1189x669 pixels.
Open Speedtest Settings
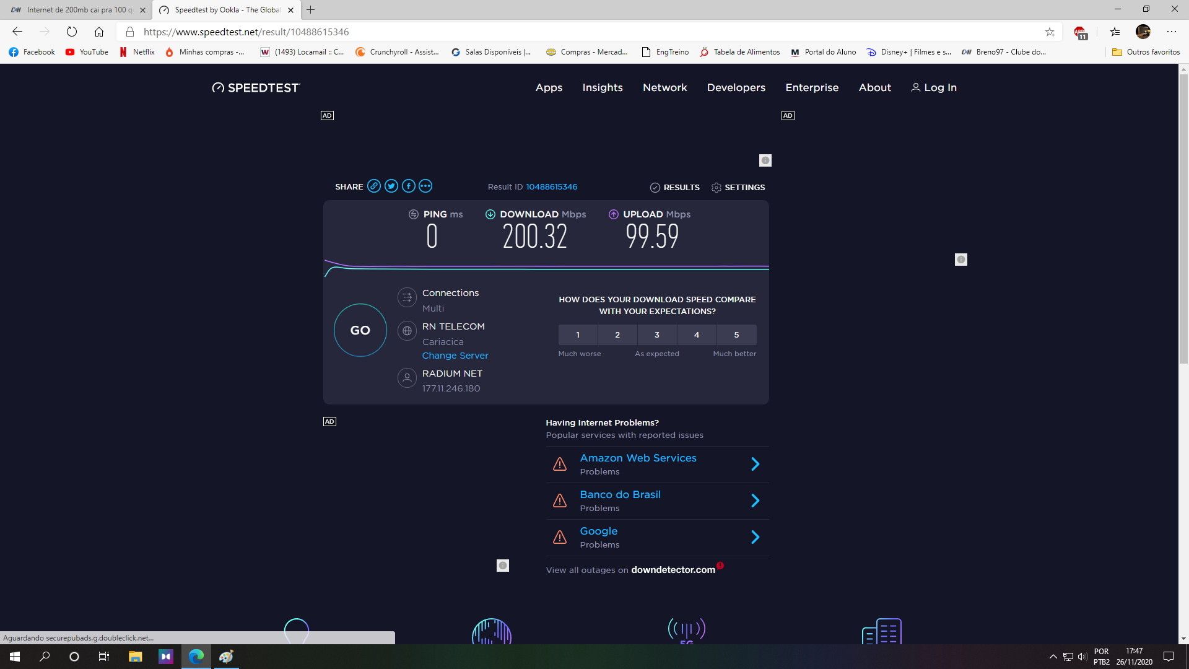tap(738, 188)
